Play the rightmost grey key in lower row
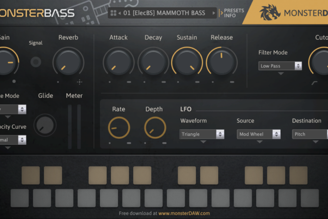 (310, 198)
